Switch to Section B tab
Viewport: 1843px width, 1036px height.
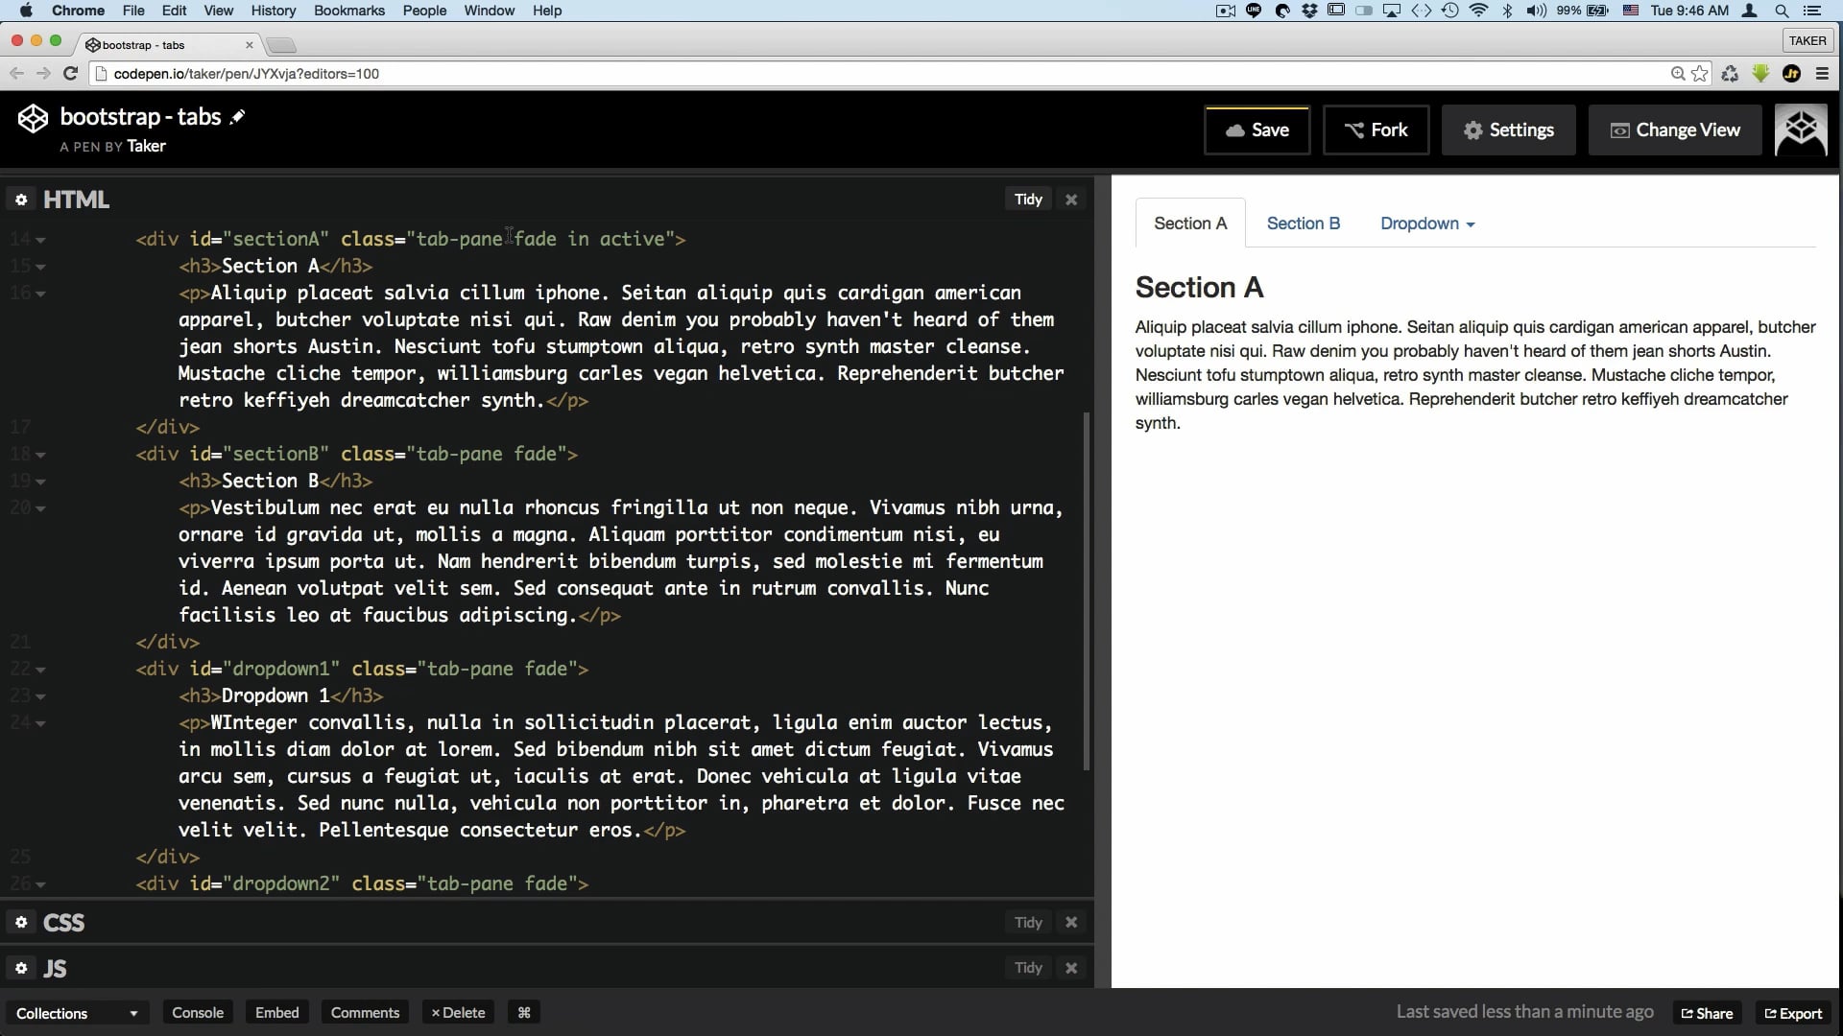click(1303, 224)
